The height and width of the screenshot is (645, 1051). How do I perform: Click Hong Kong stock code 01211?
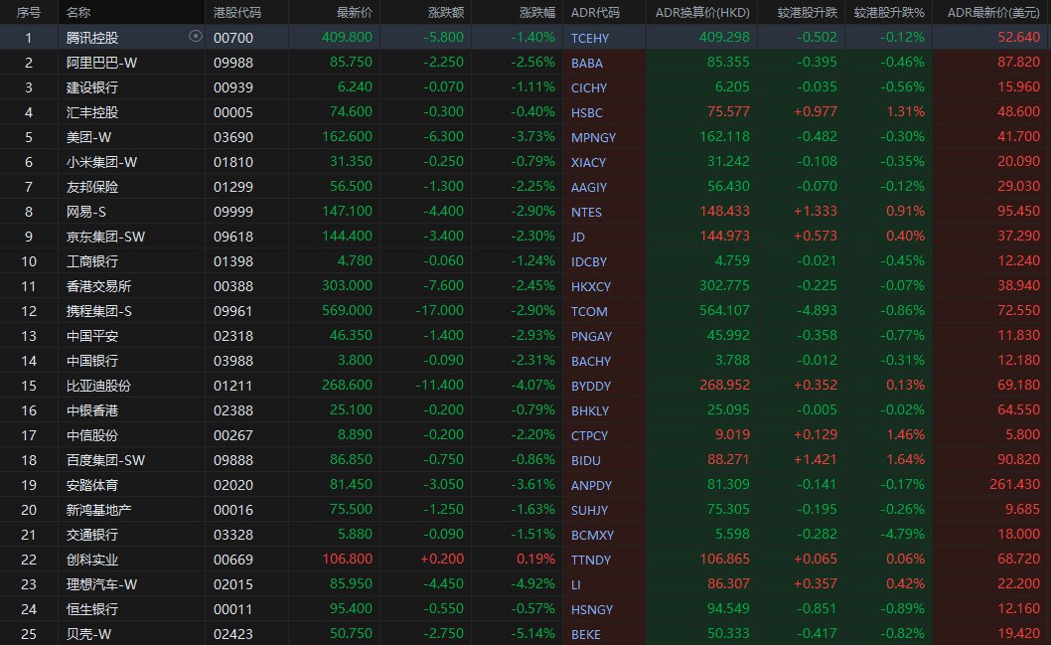232,385
